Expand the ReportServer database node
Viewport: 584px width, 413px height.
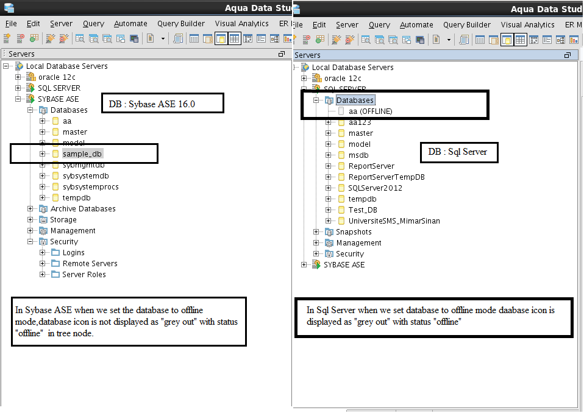point(328,166)
